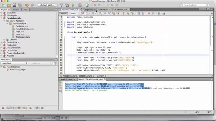Click the Build Project hammer icon
This screenshot has height=121, width=216.
click(61, 5)
